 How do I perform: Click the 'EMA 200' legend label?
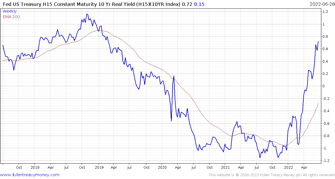click(11, 17)
